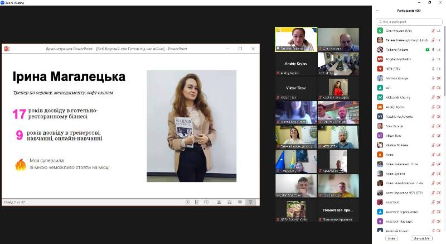This screenshot has height=244, width=446.
Task: Click the Invite button
Action: click(391, 238)
